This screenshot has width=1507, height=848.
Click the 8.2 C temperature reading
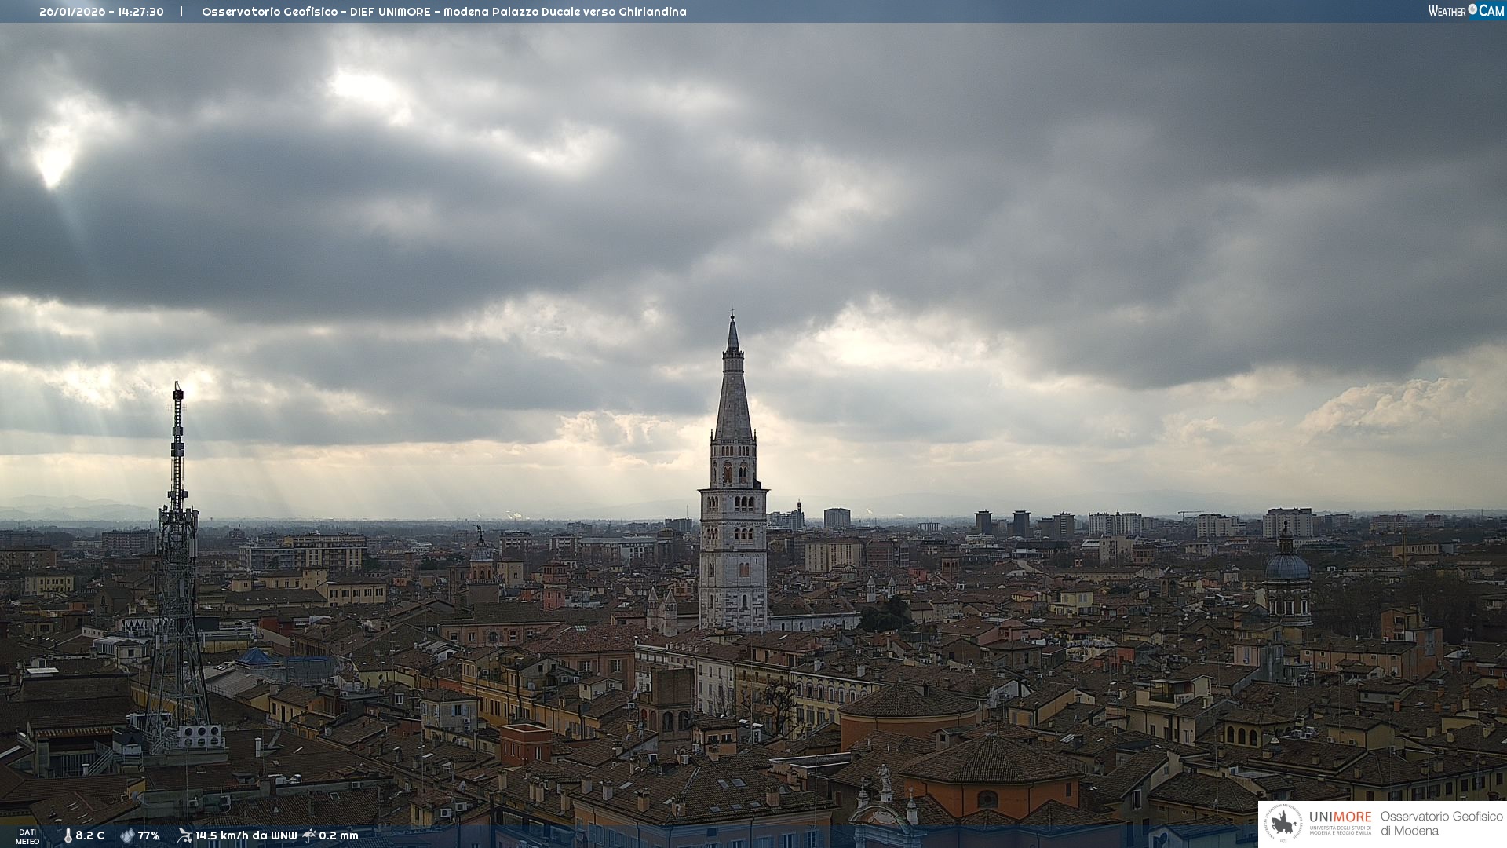89,835
